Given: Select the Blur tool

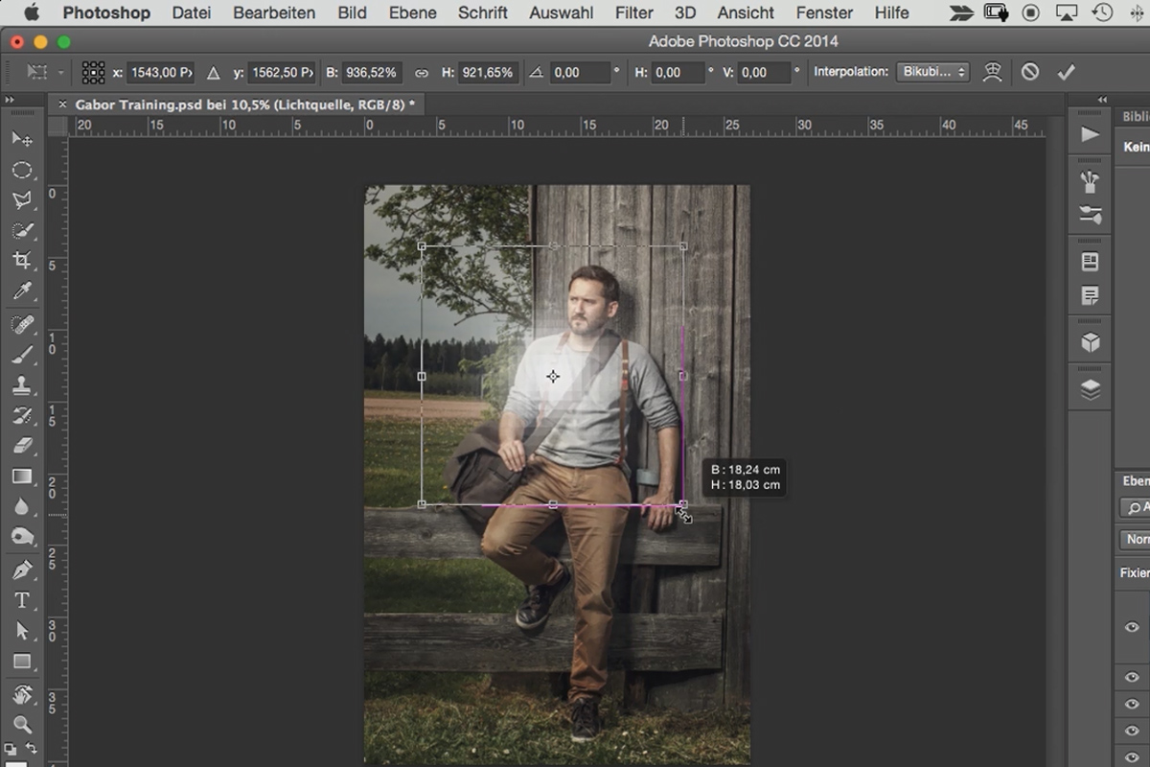Looking at the screenshot, I should pyautogui.click(x=22, y=507).
